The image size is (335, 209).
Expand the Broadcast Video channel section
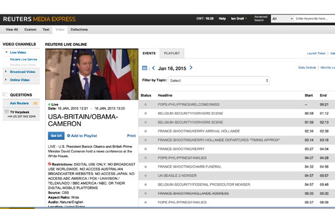[x=6, y=72]
